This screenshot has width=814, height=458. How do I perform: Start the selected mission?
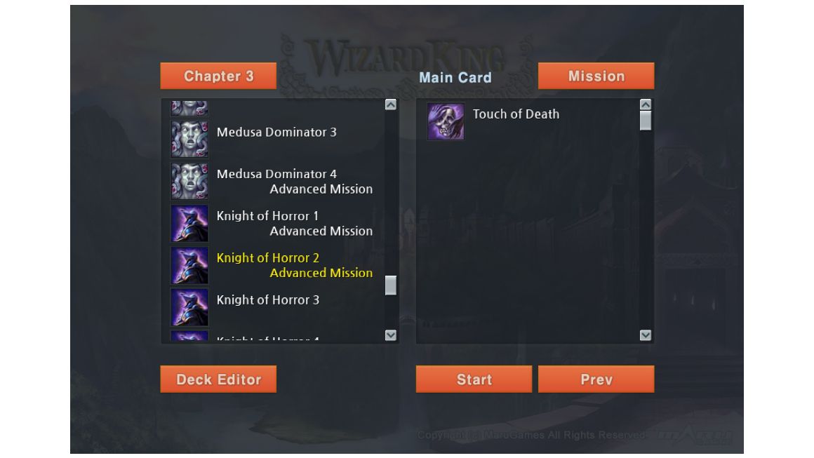point(474,379)
